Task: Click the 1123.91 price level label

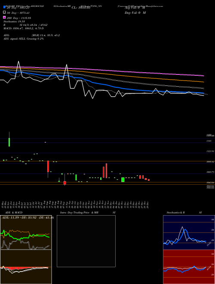Action: tap(210, 151)
